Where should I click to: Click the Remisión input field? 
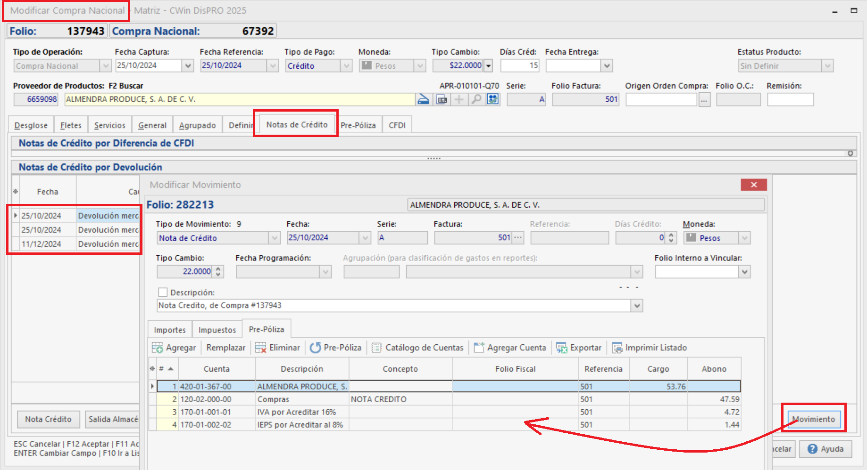[790, 99]
